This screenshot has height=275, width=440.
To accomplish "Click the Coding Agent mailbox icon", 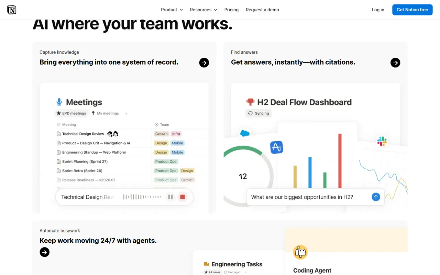I will 300,252.
